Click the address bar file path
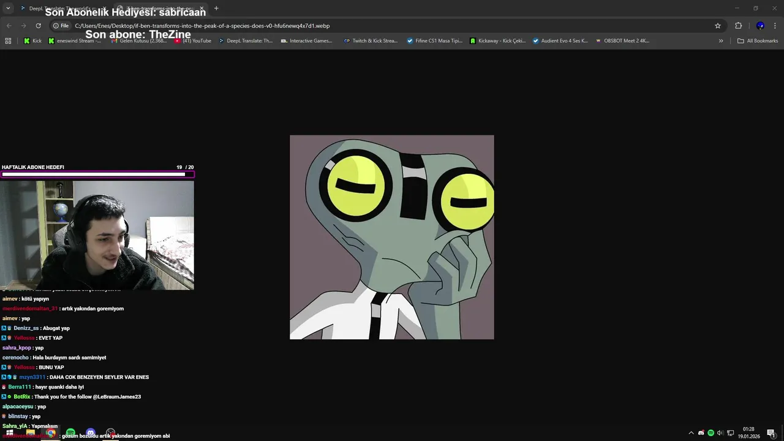 [202, 26]
